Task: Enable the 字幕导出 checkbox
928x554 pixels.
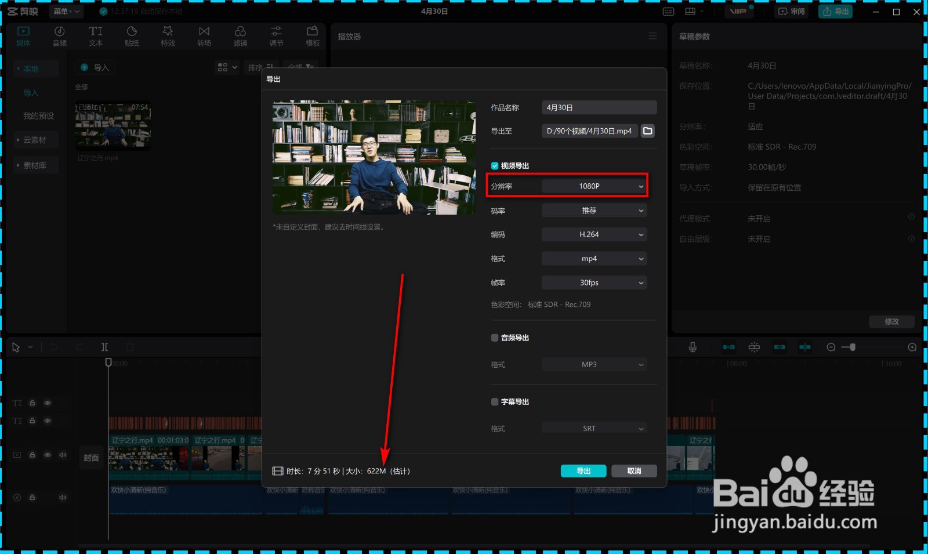Action: (x=495, y=401)
